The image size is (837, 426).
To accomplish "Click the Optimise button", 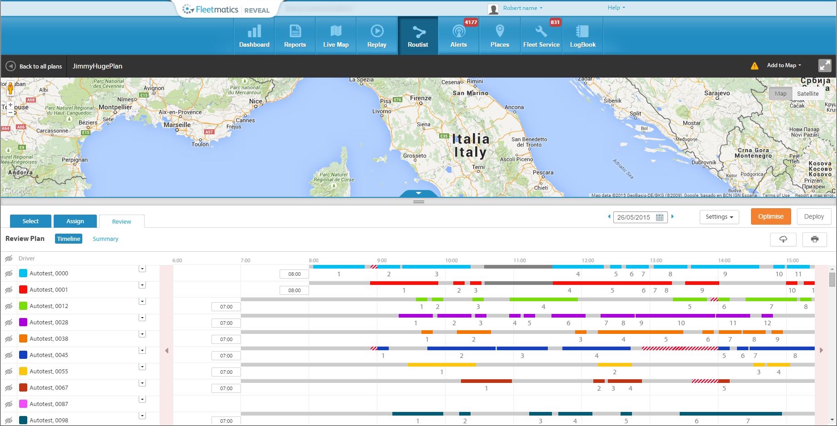I will [x=771, y=217].
